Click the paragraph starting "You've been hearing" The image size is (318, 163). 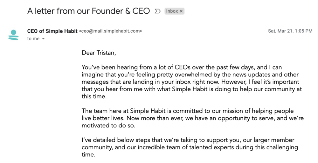192,82
